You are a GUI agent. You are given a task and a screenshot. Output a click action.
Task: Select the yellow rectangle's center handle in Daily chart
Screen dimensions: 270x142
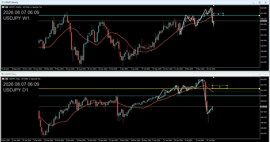pos(220,87)
